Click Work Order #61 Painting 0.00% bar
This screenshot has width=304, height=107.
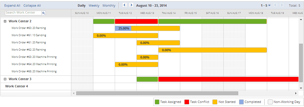[x=158, y=43]
